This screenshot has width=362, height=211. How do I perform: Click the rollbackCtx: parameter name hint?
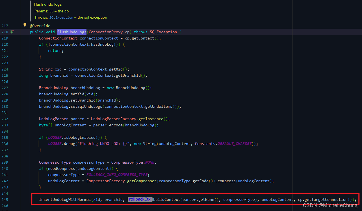click(140, 199)
